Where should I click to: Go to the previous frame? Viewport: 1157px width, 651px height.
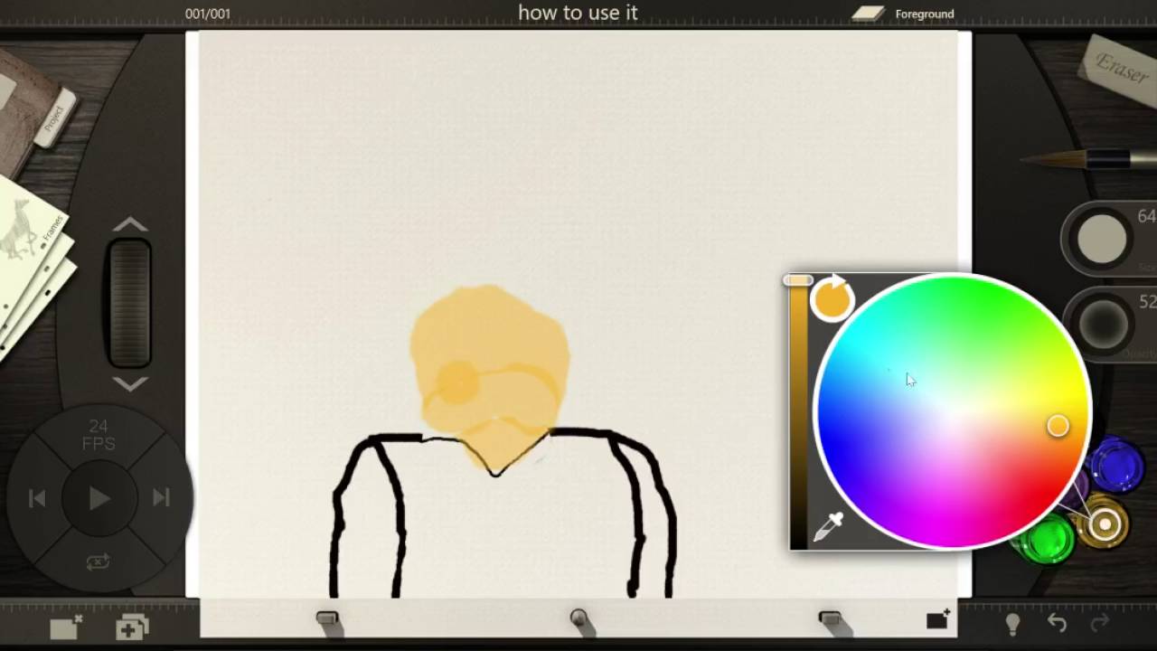(37, 498)
